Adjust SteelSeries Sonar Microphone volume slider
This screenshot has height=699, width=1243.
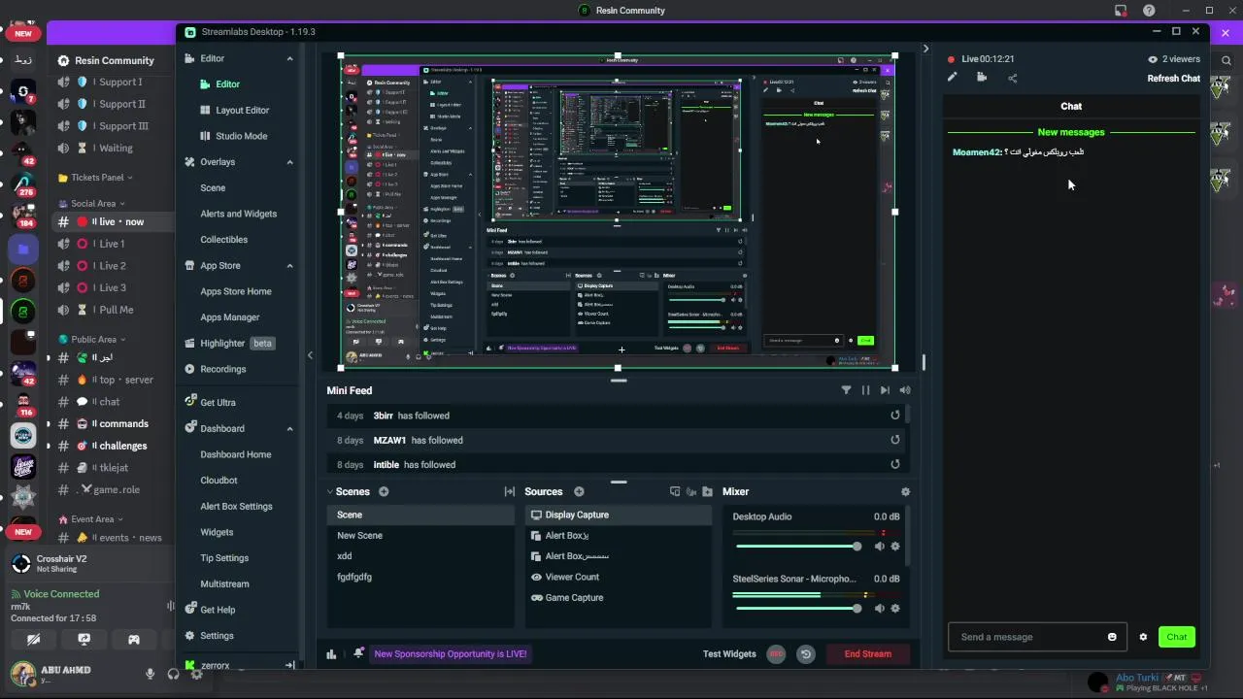(796, 609)
